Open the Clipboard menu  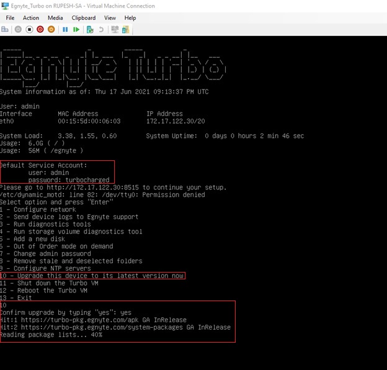click(84, 18)
